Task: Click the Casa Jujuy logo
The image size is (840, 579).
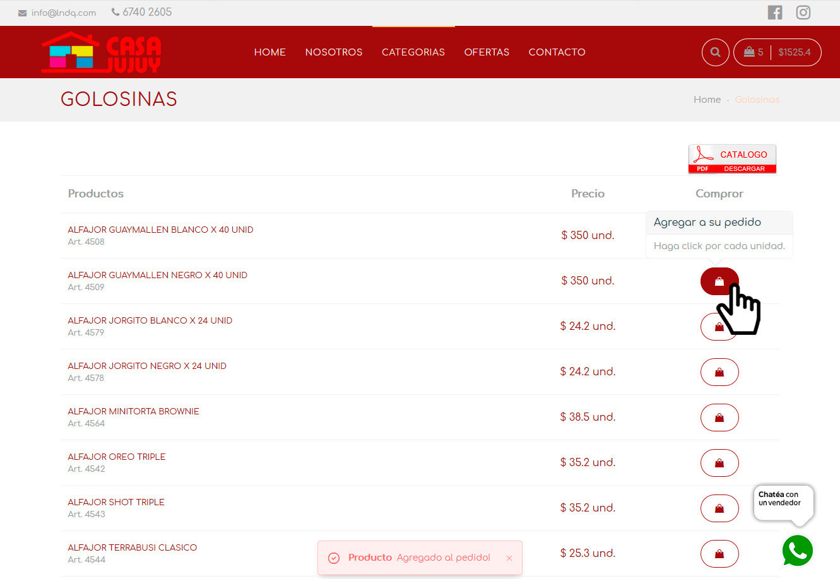Action: (101, 52)
